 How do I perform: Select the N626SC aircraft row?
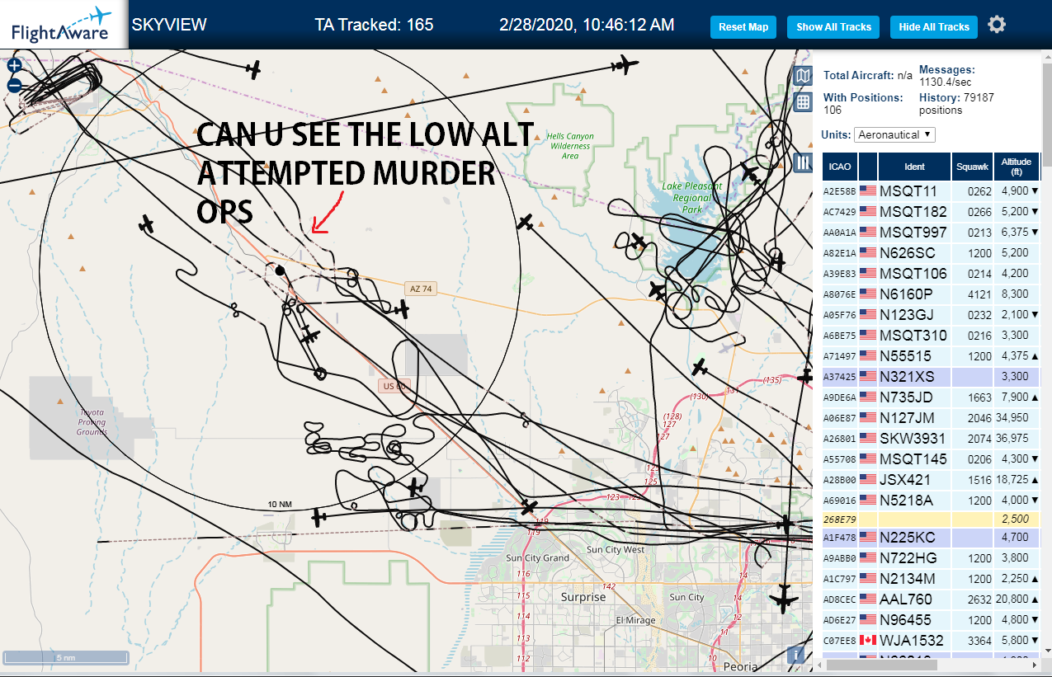click(931, 253)
